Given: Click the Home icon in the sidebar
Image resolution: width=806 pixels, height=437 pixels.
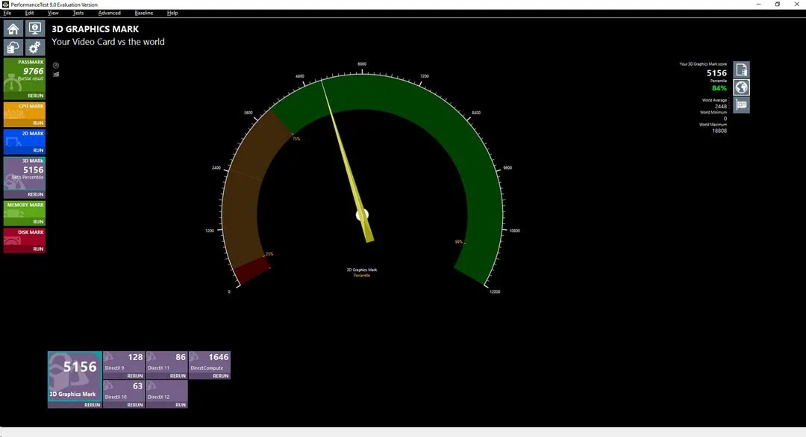Looking at the screenshot, I should click(13, 29).
